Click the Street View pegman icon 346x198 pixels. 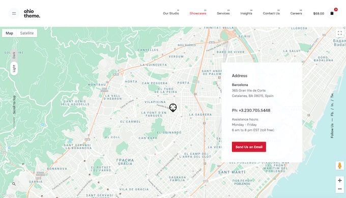[339, 165]
